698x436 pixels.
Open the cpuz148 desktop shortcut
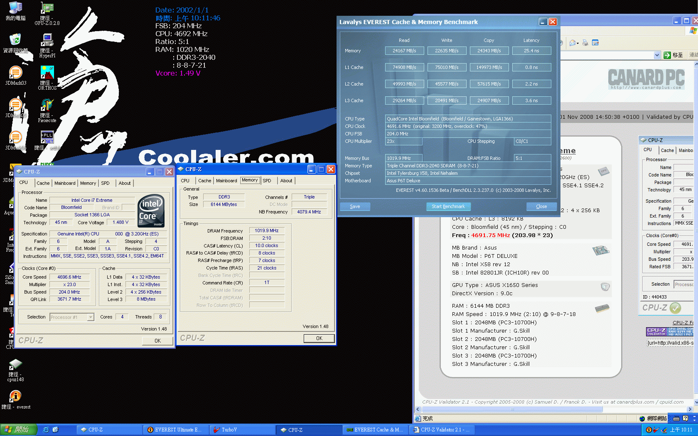(x=15, y=370)
